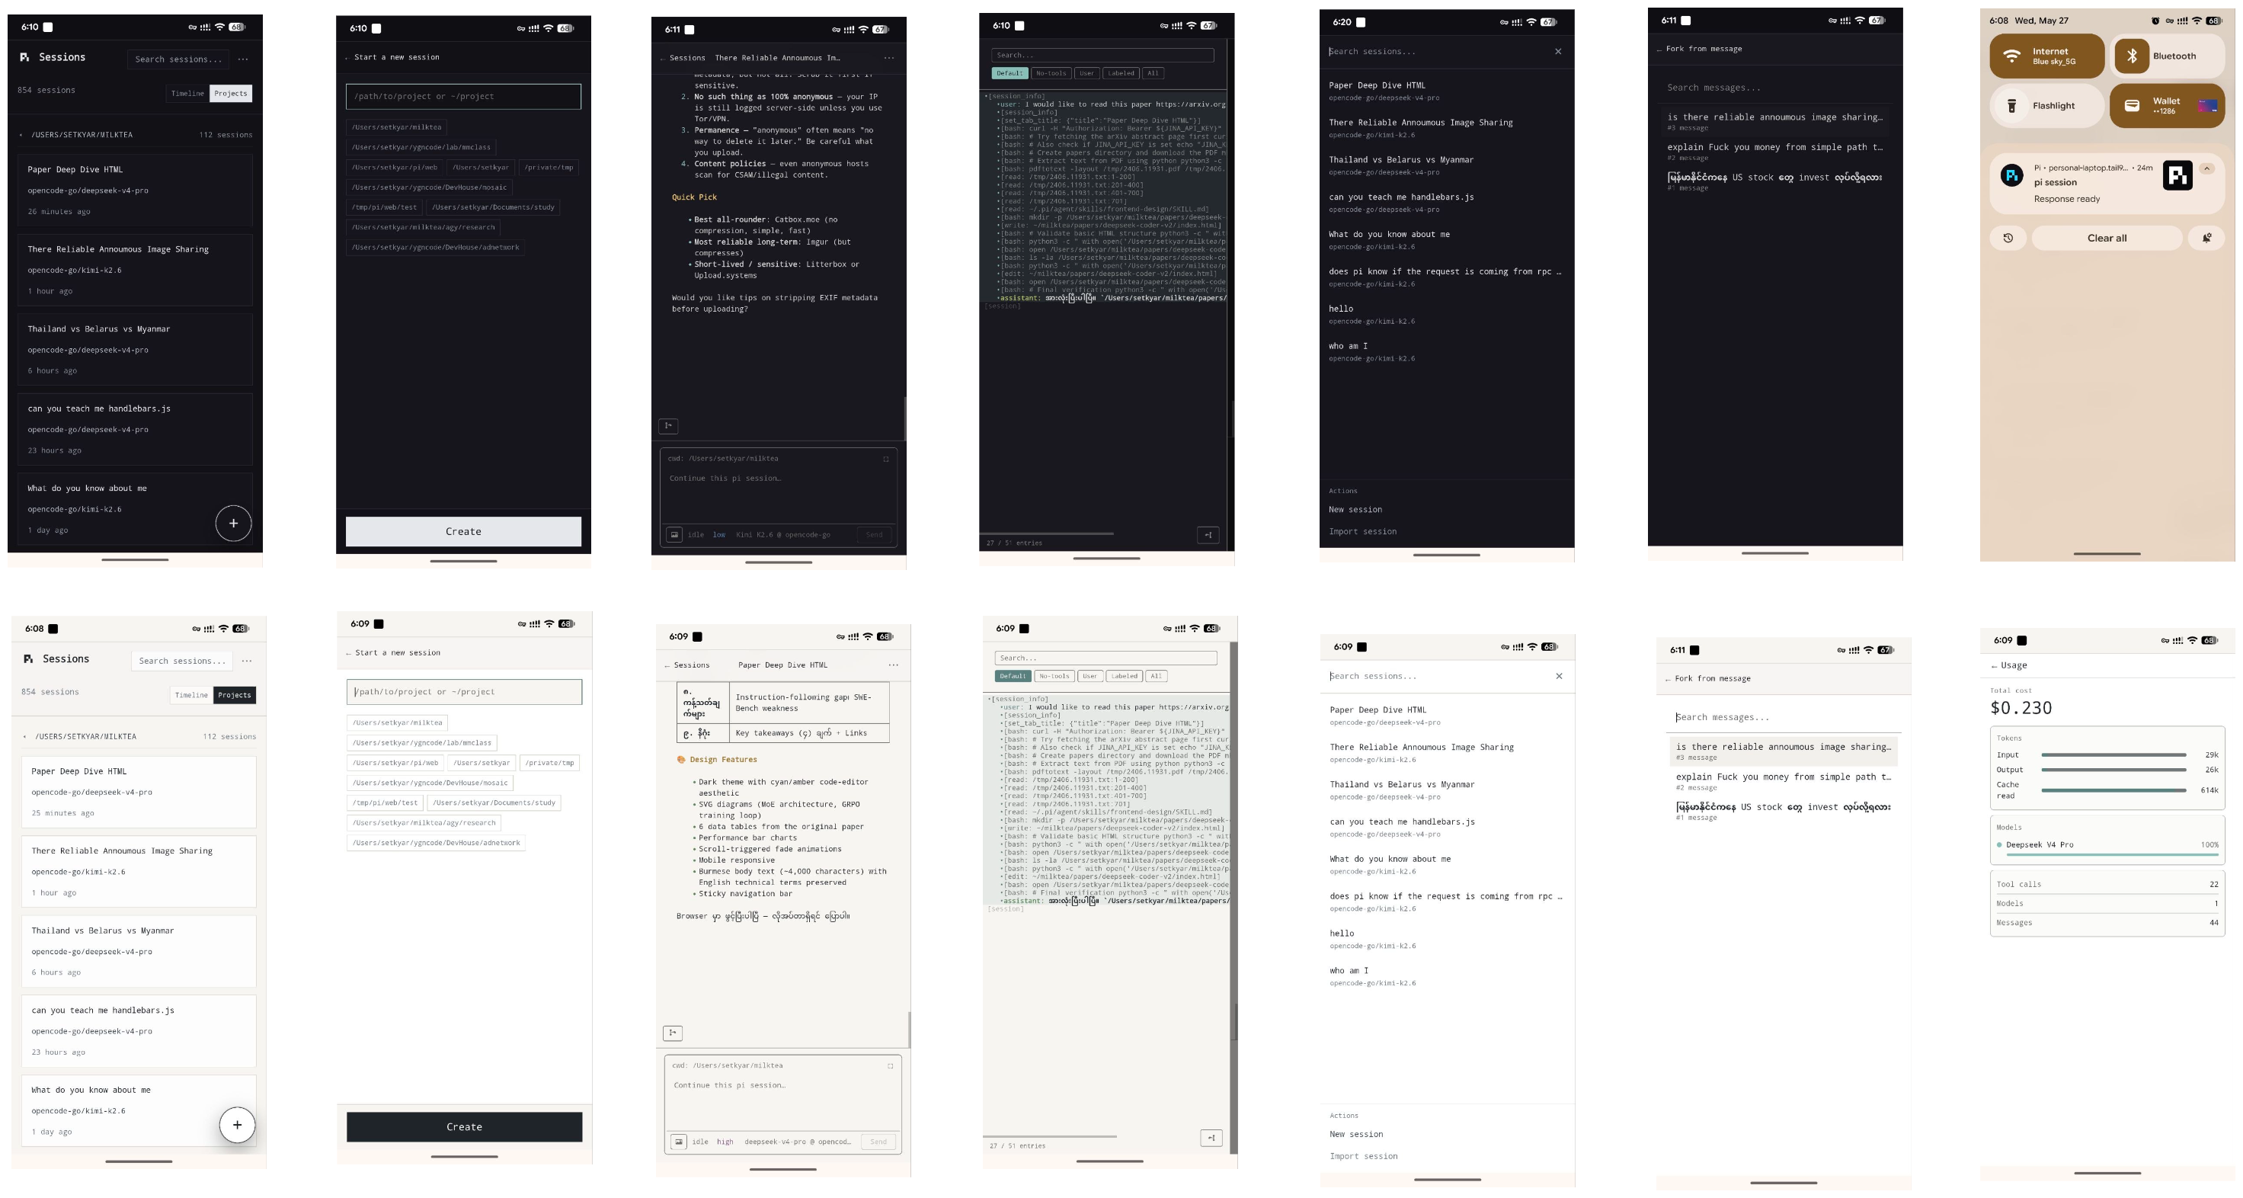Close the dark Search sessions overlay with X
The width and height of the screenshot is (2243, 1198).
click(x=1558, y=51)
